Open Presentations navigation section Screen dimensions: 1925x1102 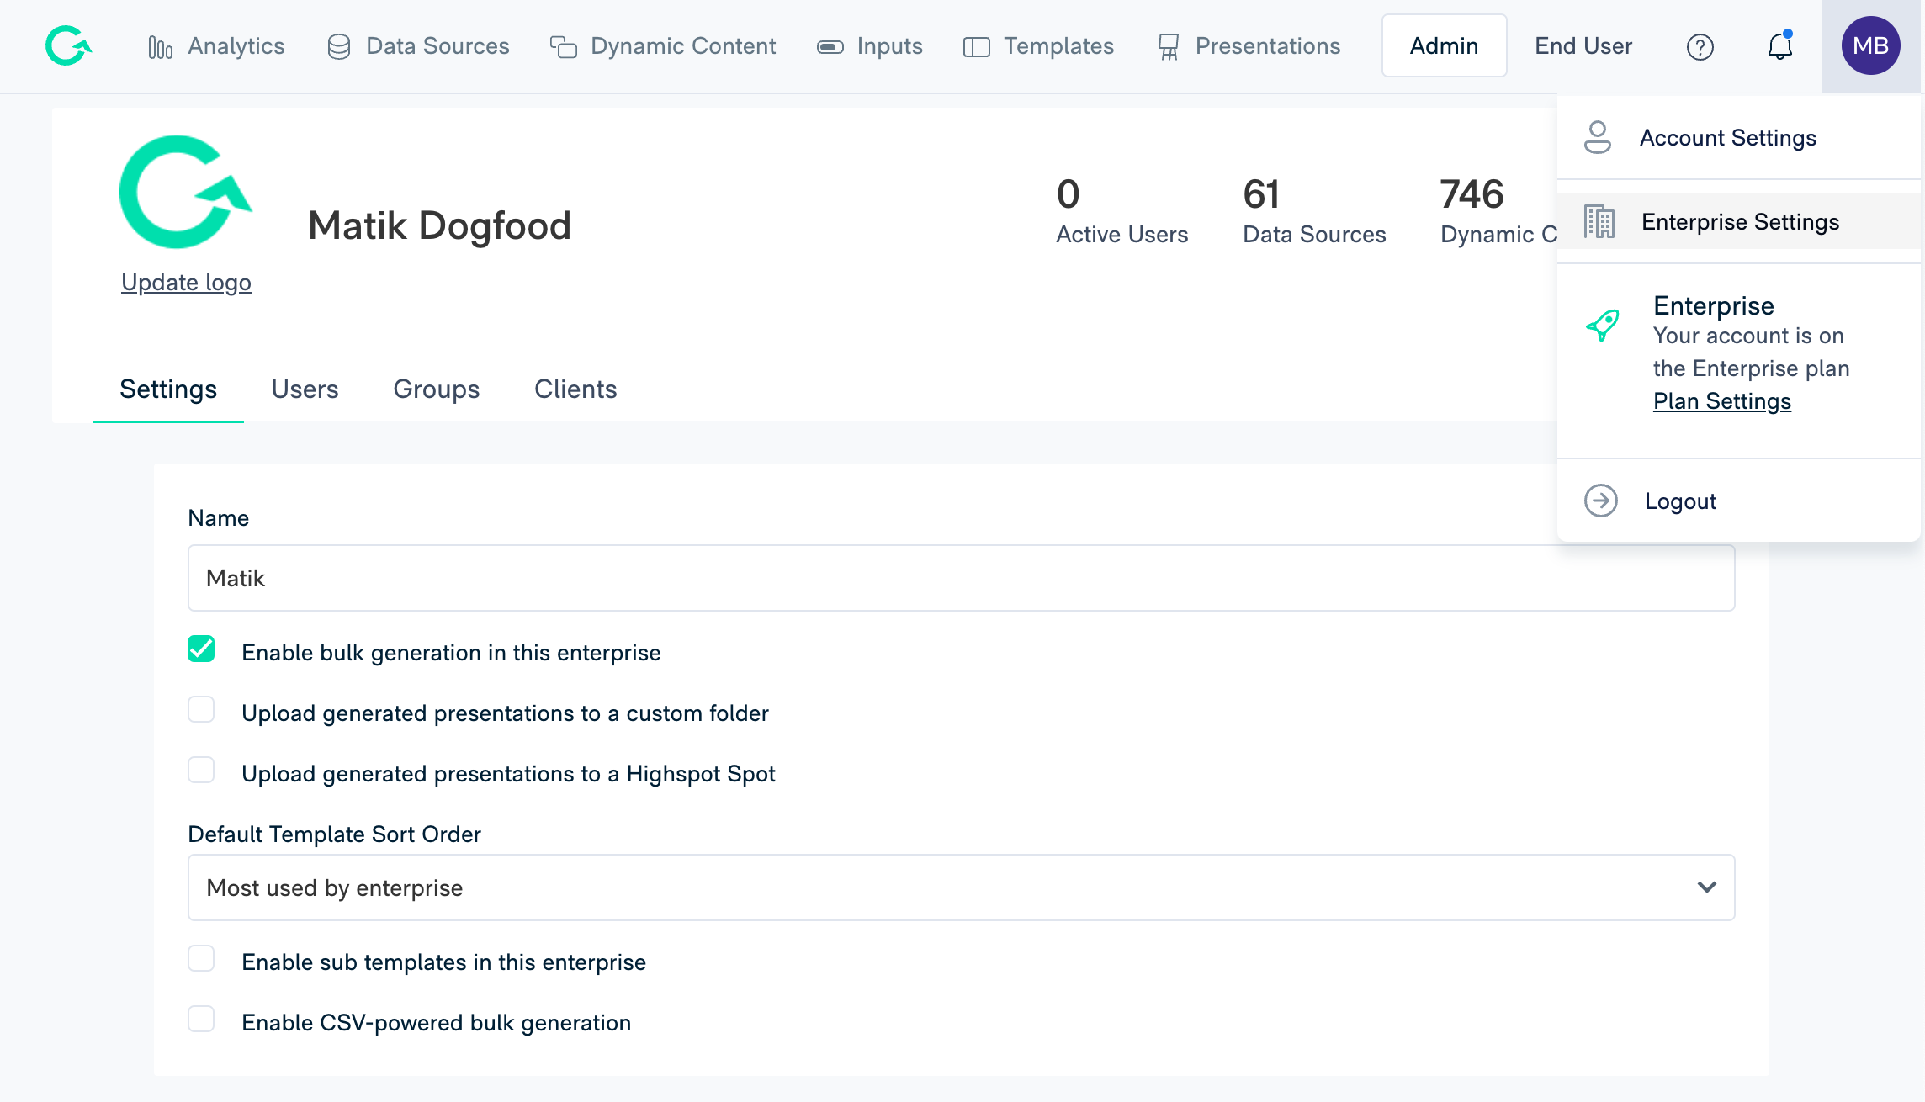point(1251,45)
